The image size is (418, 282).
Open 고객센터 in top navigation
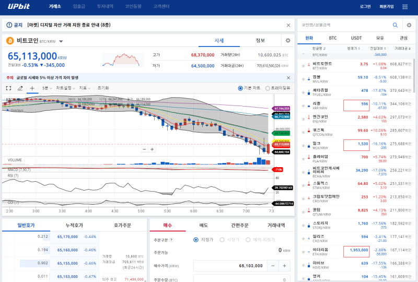[161, 6]
